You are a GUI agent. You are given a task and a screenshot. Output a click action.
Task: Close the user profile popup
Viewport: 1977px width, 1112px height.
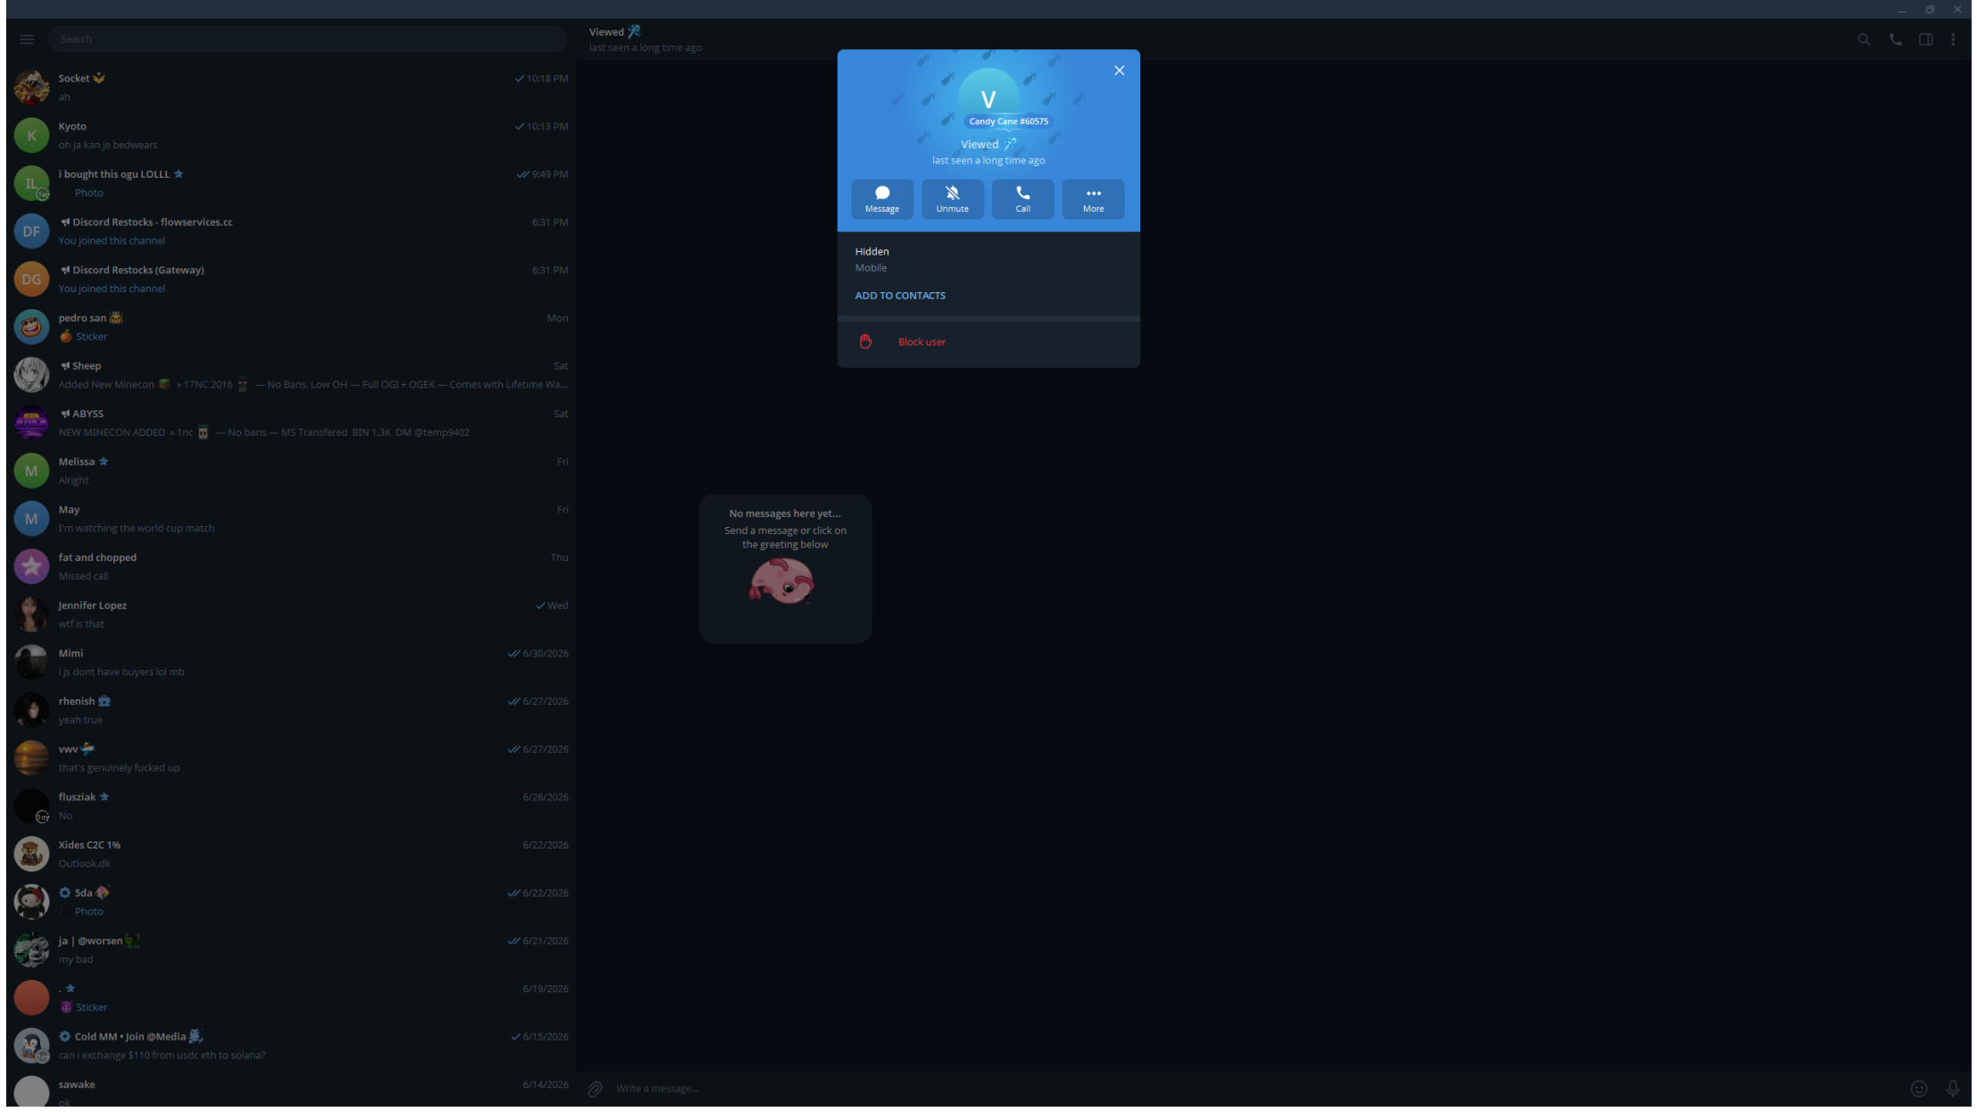coord(1119,71)
